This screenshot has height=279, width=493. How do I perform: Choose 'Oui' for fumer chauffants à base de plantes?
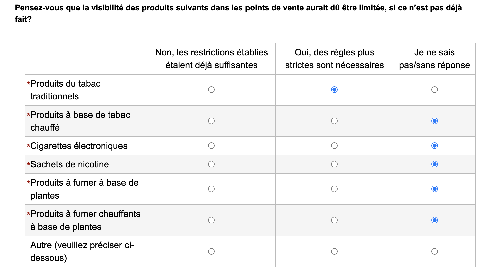pos(334,220)
